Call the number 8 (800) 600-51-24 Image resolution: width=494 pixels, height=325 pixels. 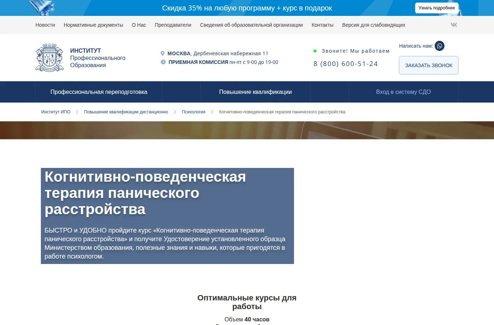click(x=346, y=64)
